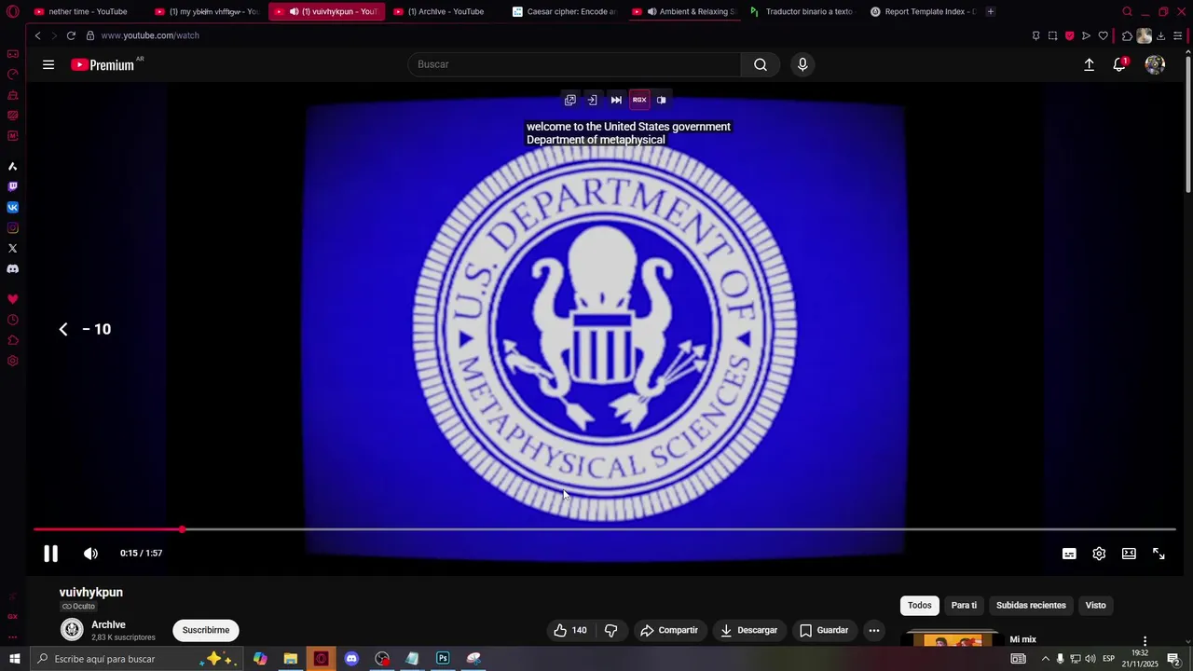The image size is (1193, 671).
Task: Click the address bar URL
Action: 150,35
